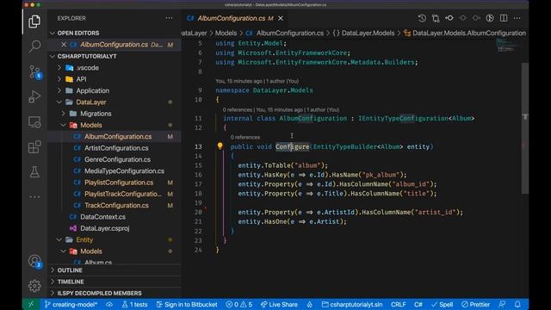This screenshot has height=310, width=551.
Task: Toggle file blame annotations icon
Action: [x=490, y=18]
